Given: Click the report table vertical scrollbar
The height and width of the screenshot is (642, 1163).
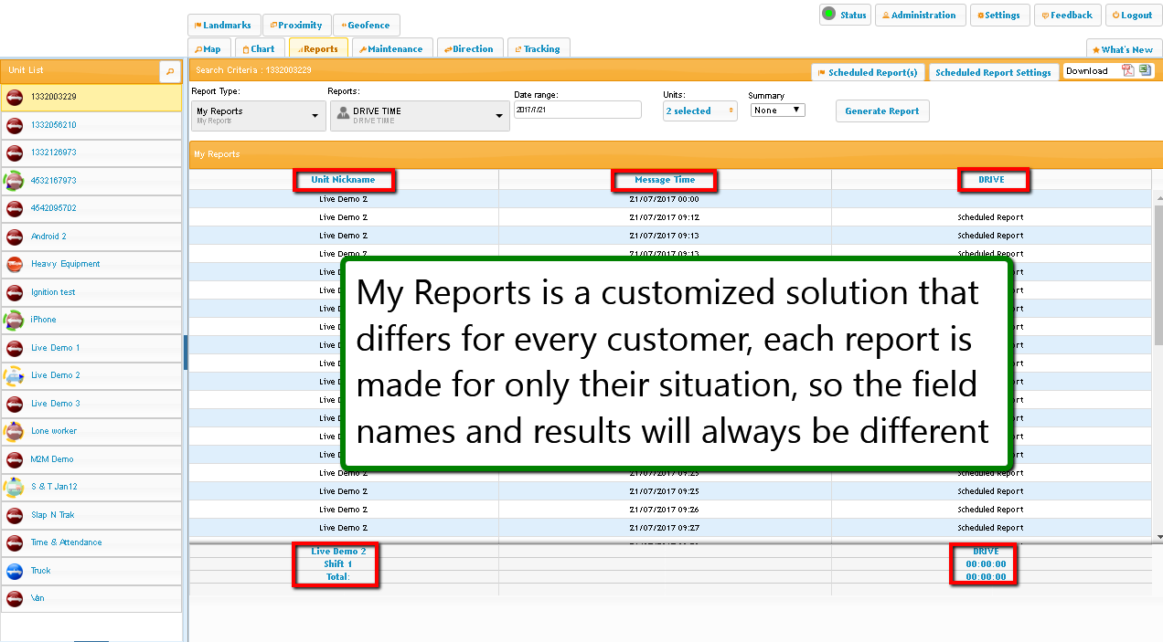Looking at the screenshot, I should pos(1158,274).
